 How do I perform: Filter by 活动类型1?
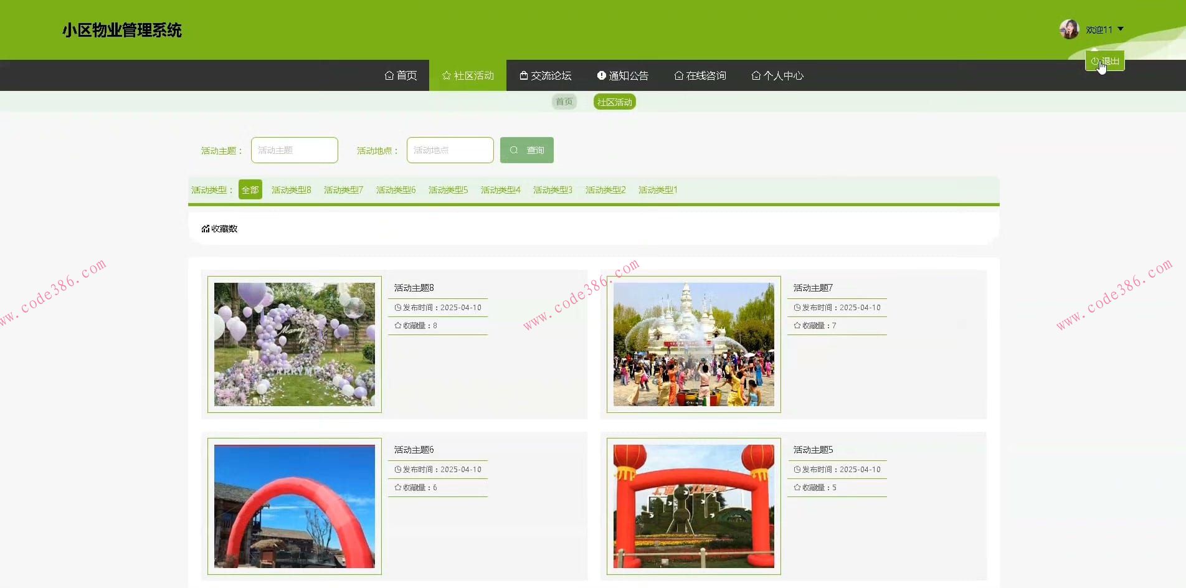657,190
